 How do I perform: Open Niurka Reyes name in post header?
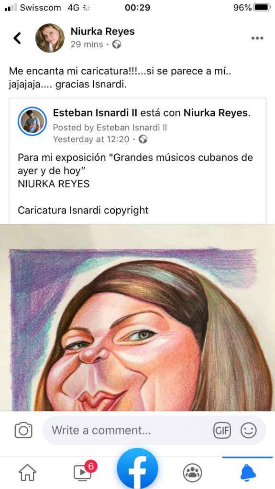[102, 32]
